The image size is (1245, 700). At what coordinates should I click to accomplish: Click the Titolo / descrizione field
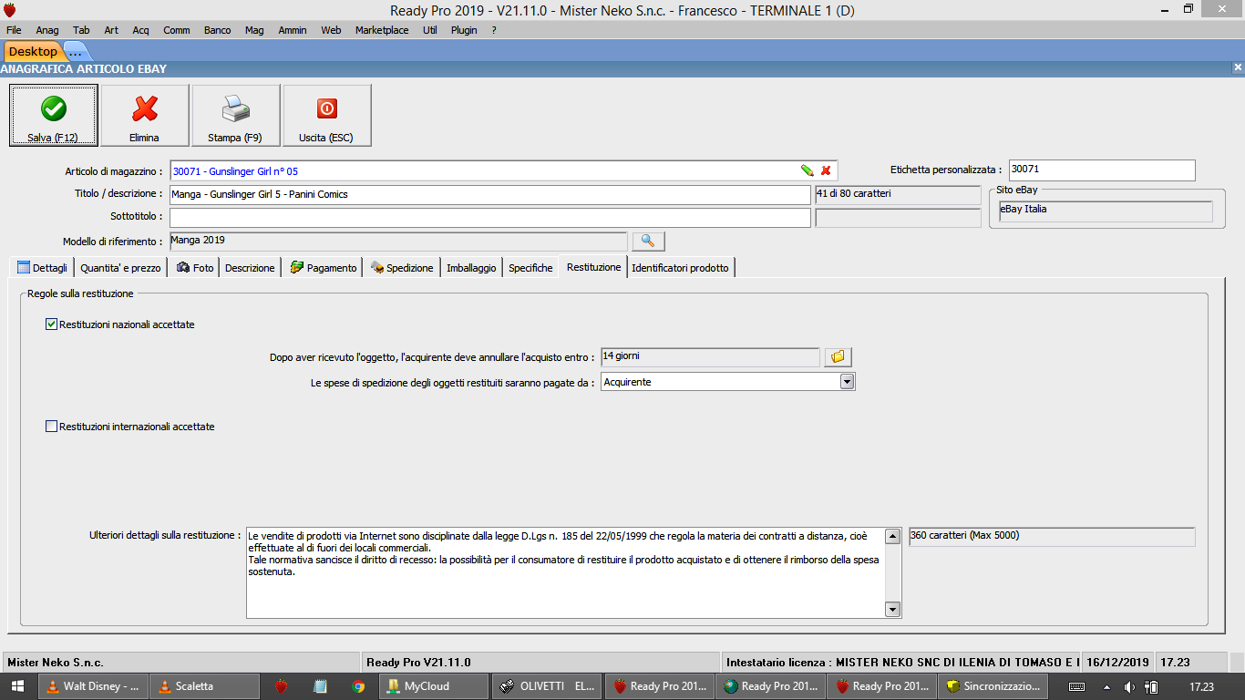point(489,195)
